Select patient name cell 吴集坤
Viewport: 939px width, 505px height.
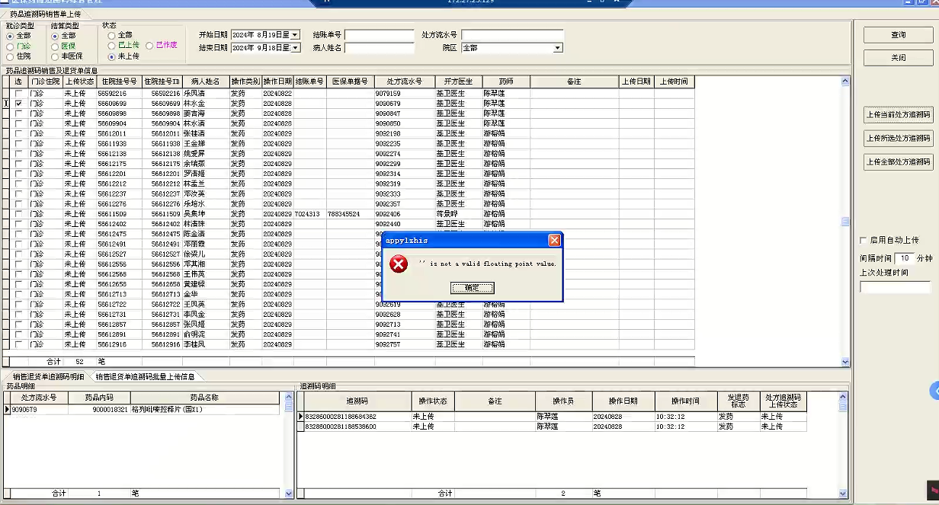[x=205, y=214]
